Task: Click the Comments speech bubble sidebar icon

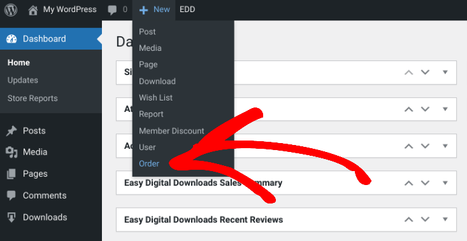Action: point(11,195)
